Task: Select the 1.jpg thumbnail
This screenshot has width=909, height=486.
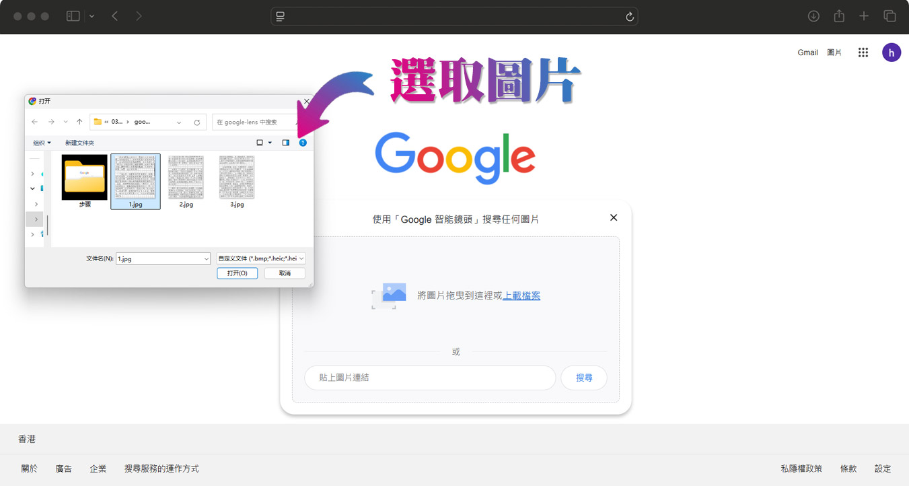Action: 135,181
